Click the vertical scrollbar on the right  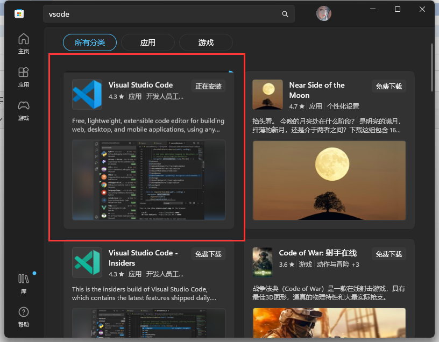[x=431, y=67]
